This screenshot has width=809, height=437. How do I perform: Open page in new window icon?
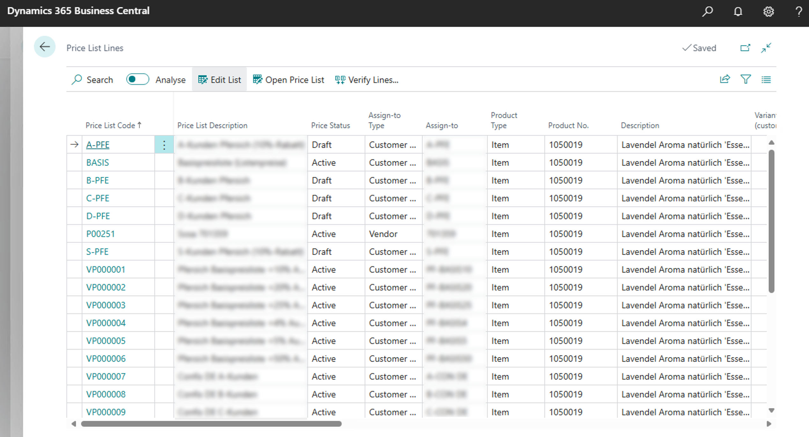click(x=745, y=48)
